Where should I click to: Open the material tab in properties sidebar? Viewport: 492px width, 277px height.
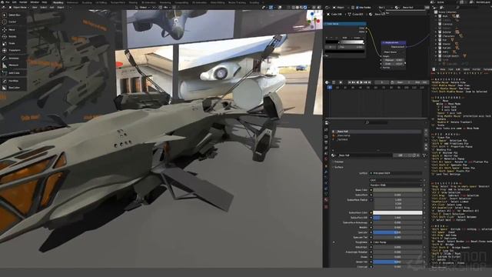click(x=326, y=200)
